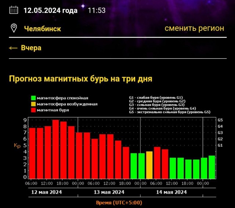The image size is (235, 208).
Task: Click the 5 value on Kp axis
Action: pyautogui.click(x=25, y=145)
